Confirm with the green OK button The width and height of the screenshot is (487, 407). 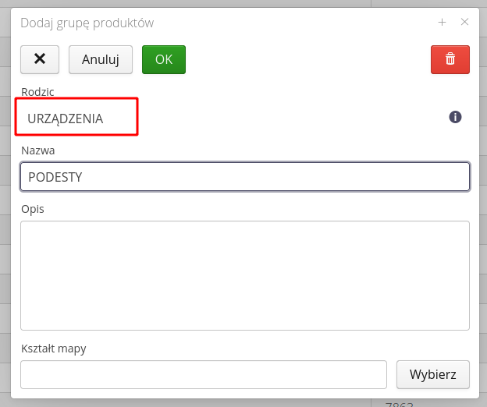pos(163,59)
